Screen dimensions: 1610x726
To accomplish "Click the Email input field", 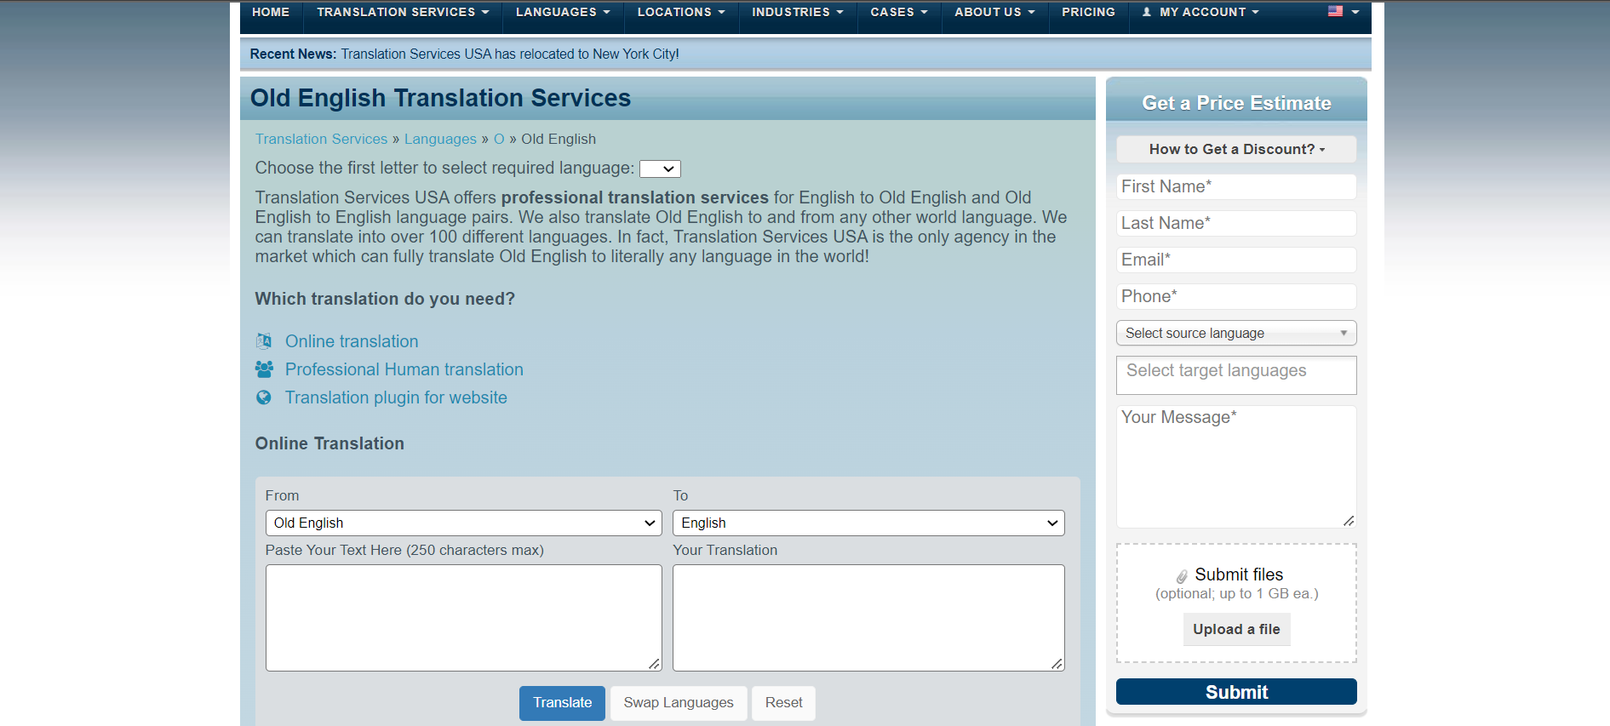I will coord(1236,260).
